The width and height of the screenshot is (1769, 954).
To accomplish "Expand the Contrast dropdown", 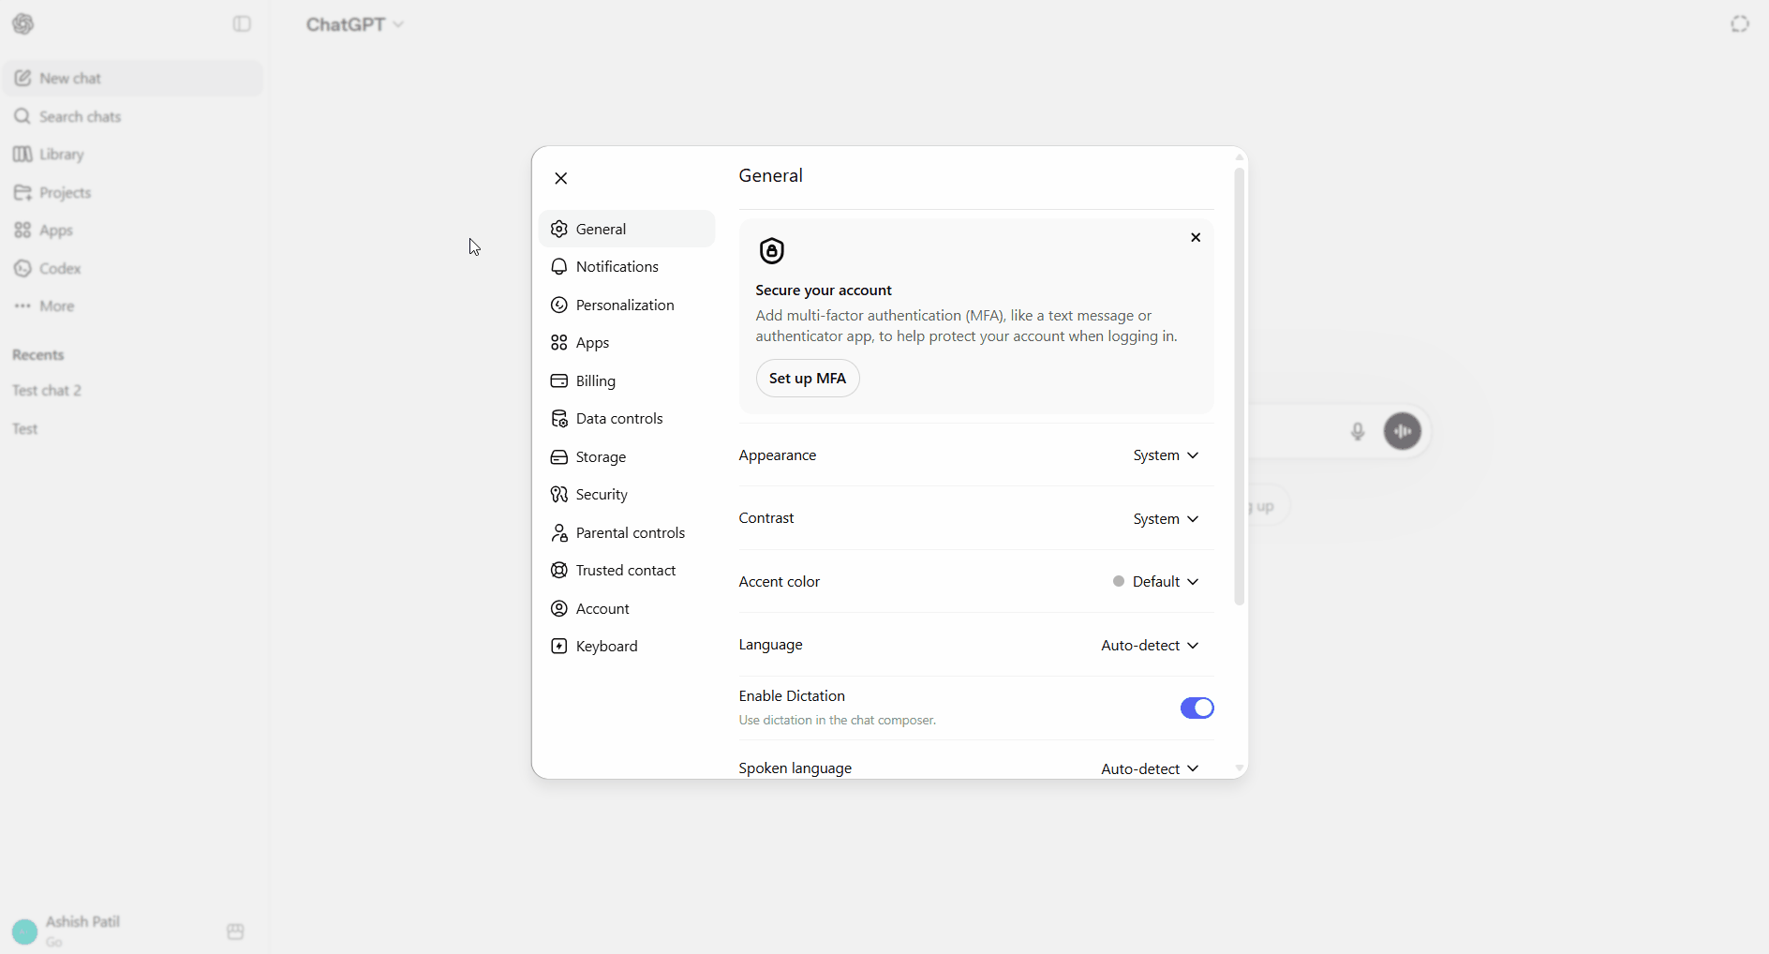I will pos(1166,519).
